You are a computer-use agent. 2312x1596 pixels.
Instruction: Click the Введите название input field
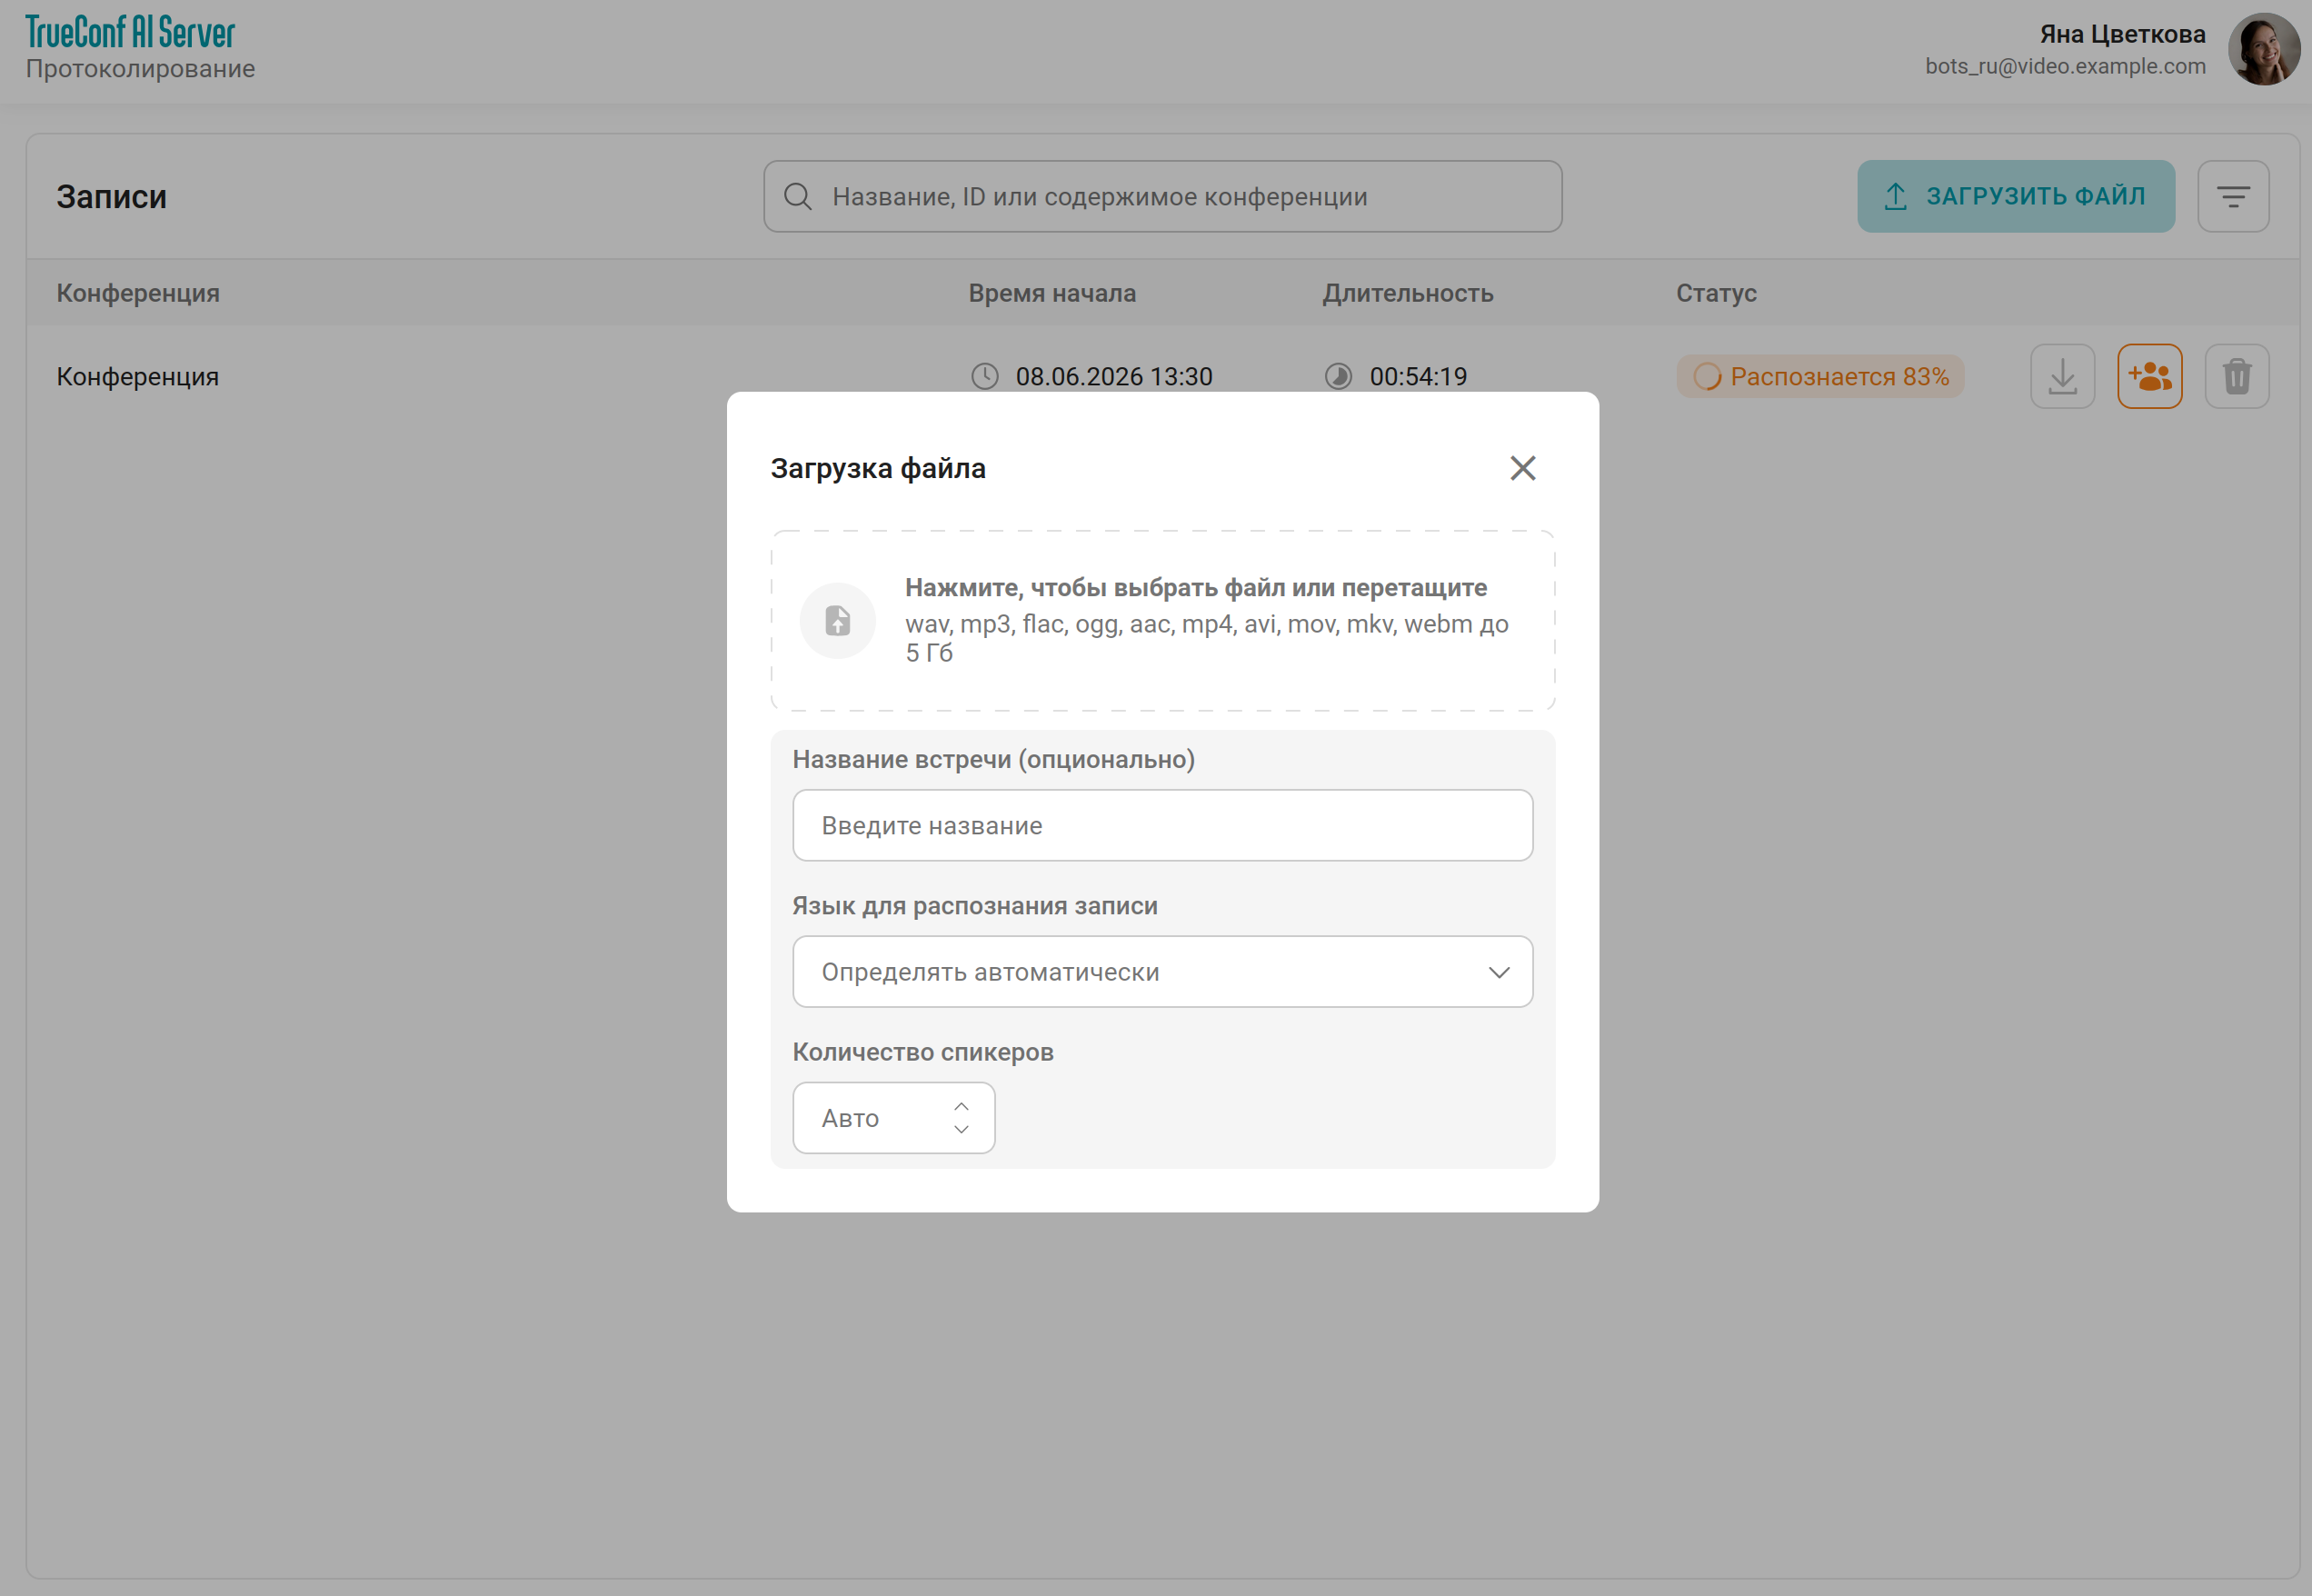(x=1162, y=826)
